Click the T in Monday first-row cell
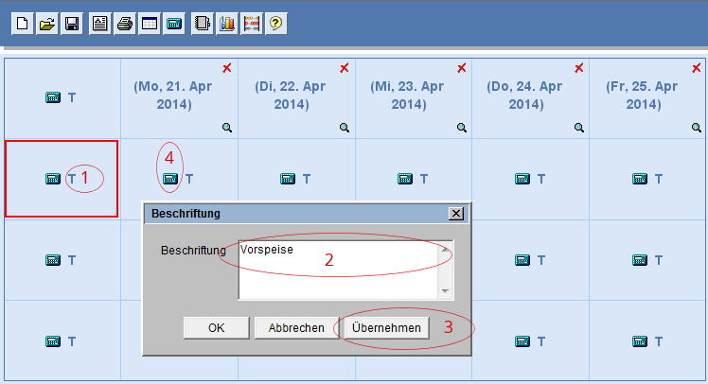 [x=189, y=179]
